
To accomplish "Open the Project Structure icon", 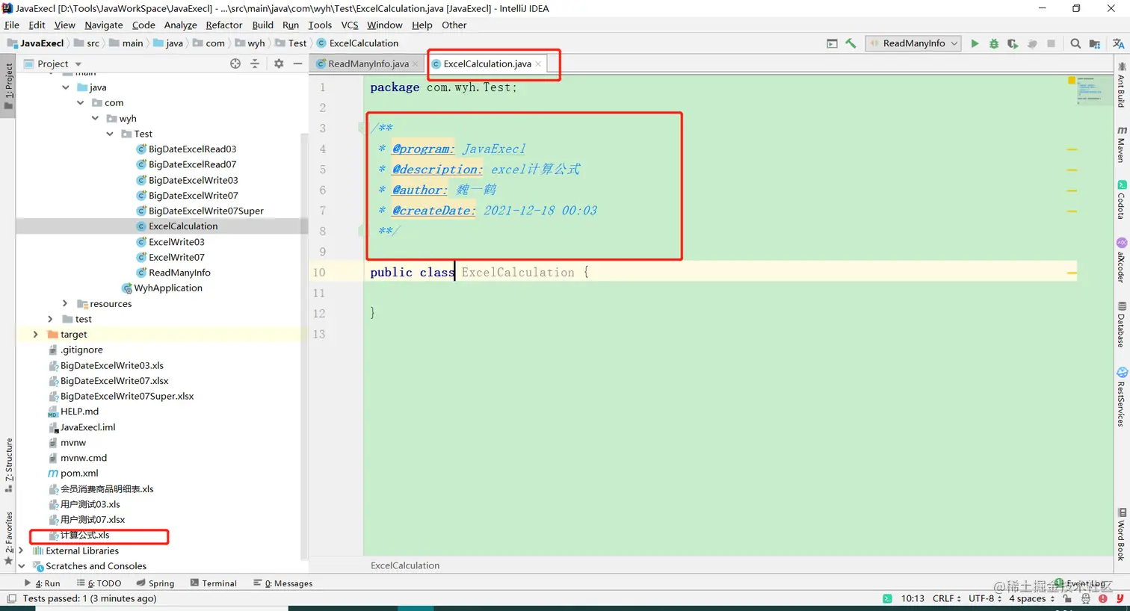I will point(1095,43).
